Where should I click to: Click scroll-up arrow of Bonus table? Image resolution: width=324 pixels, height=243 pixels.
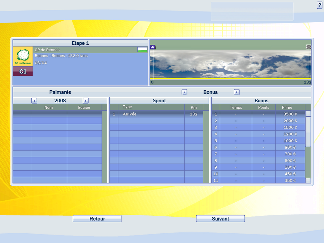pyautogui.click(x=308, y=114)
